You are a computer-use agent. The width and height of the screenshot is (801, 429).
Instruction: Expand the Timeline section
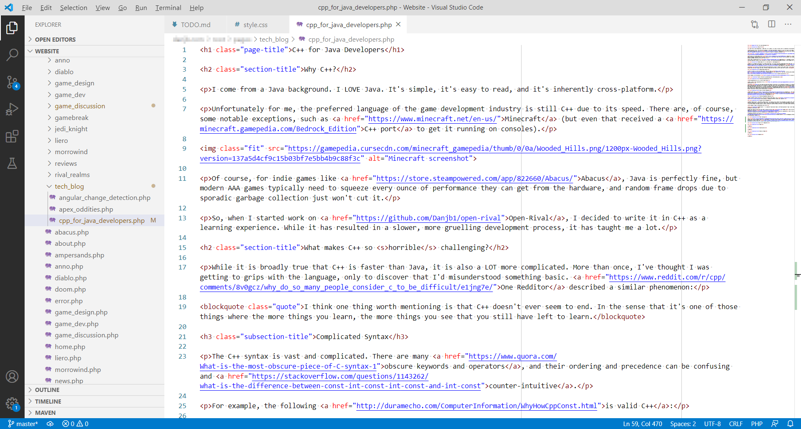click(95, 402)
